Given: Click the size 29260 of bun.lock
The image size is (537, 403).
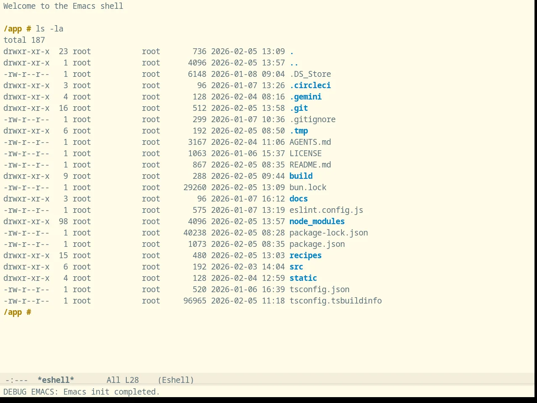Looking at the screenshot, I should [195, 187].
